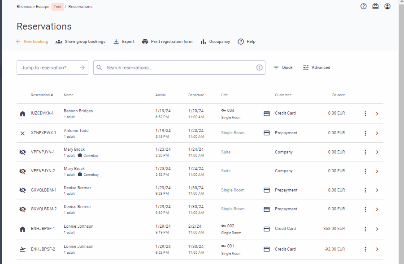This screenshot has width=404, height=264.
Task: Click no-show icon for GXVQLBDM-2
Action: click(22, 209)
